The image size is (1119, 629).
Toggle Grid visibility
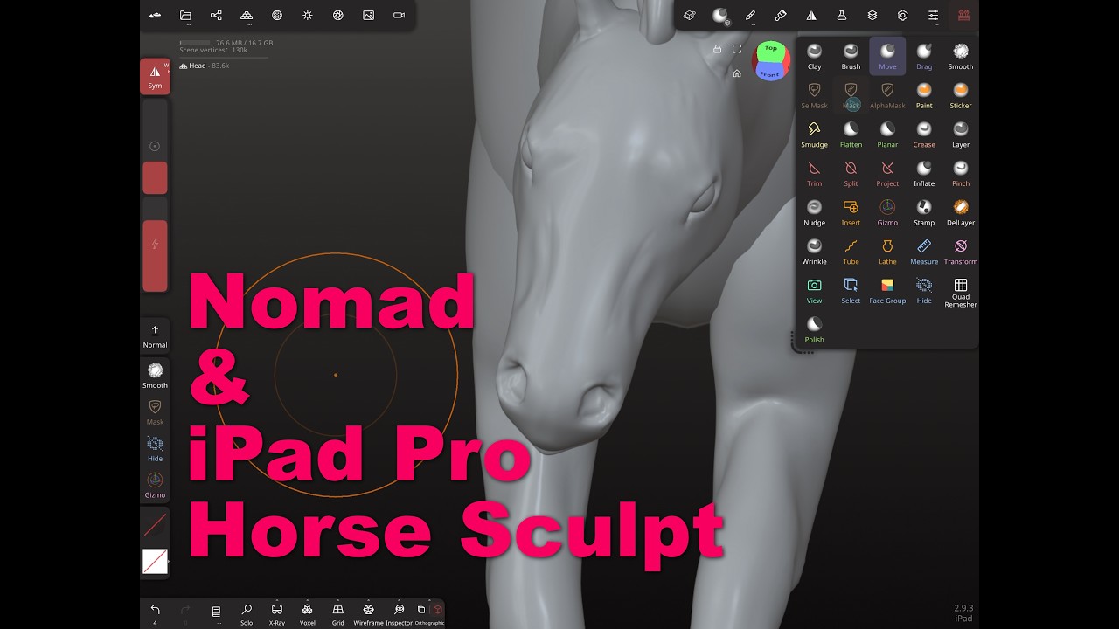(337, 614)
